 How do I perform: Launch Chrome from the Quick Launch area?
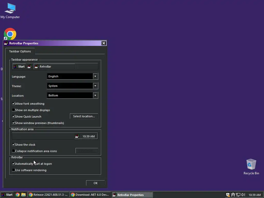[x=18, y=195]
